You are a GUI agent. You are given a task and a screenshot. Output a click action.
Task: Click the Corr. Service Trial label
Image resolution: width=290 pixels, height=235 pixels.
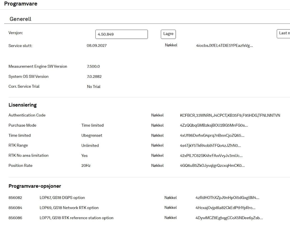[x=24, y=86]
